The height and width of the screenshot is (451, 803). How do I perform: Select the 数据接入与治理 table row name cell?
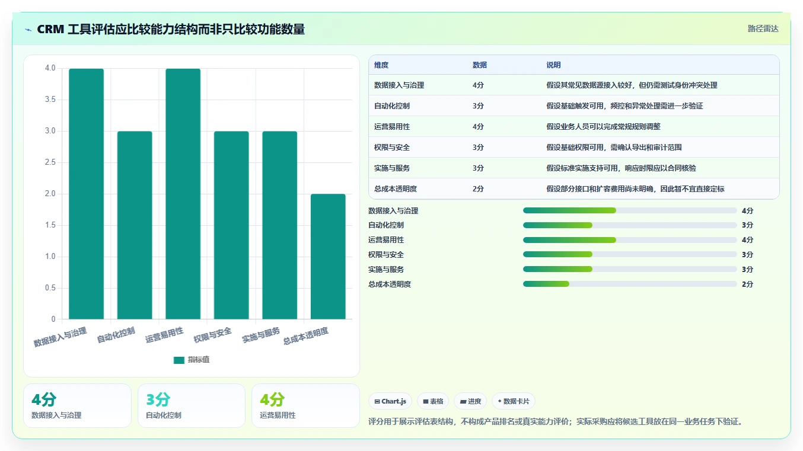point(399,85)
